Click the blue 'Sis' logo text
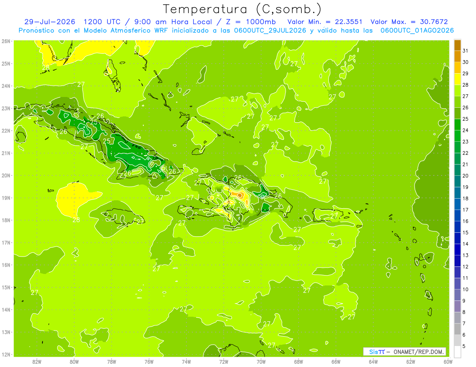 coord(373,352)
